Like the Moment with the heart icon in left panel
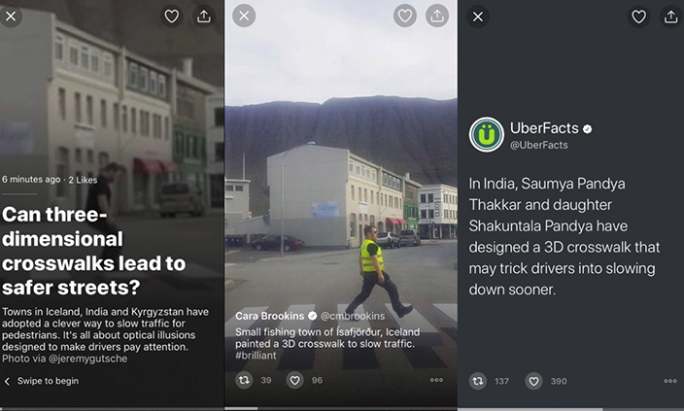This screenshot has height=411, width=684. click(x=172, y=16)
